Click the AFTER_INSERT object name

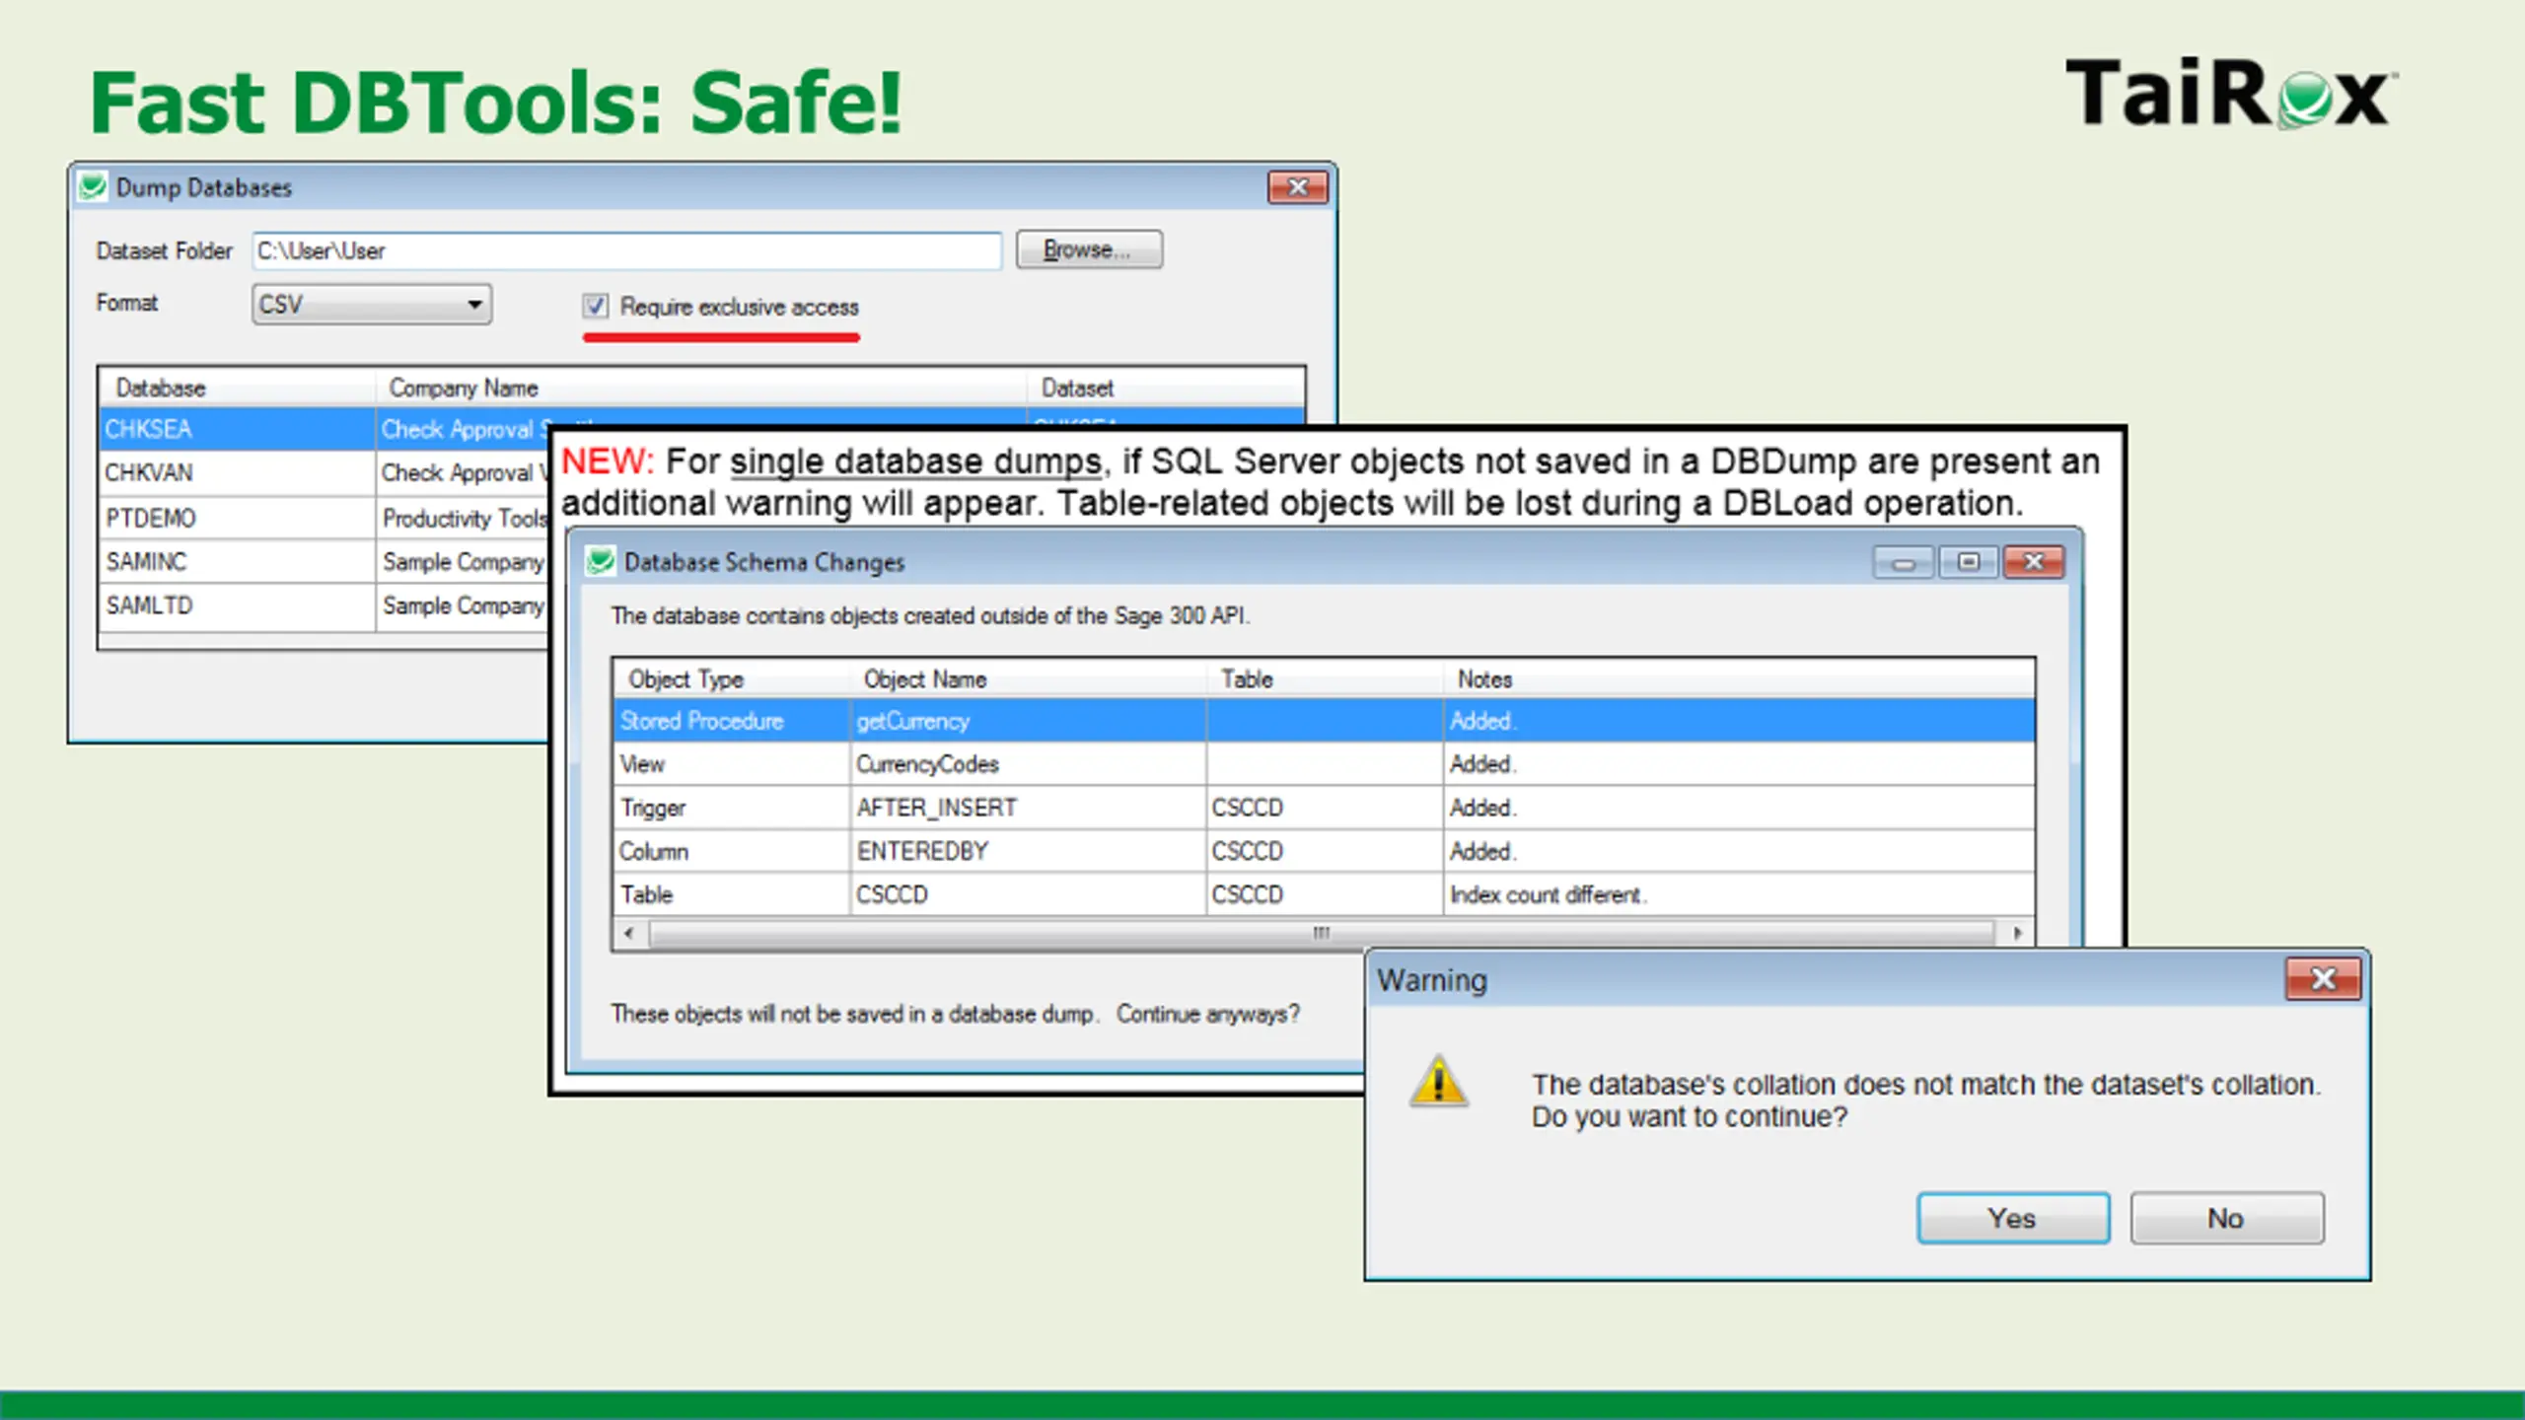point(937,808)
